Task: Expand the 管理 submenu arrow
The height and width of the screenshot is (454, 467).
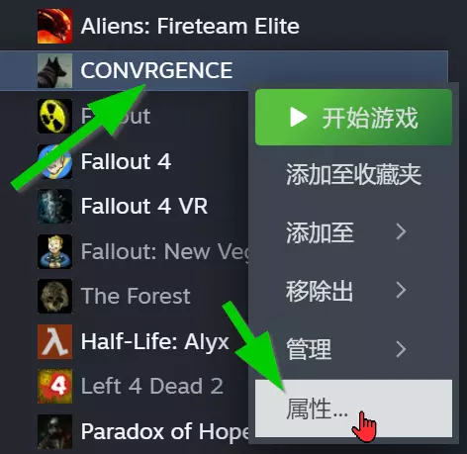Action: (401, 349)
